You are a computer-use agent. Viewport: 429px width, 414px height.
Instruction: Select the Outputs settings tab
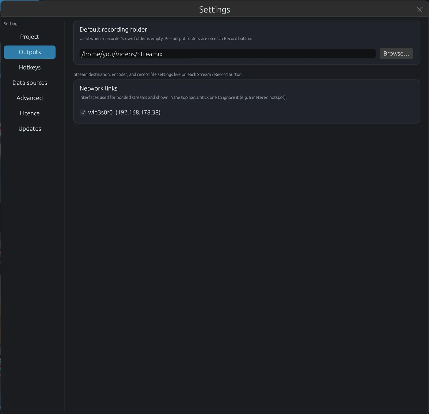pyautogui.click(x=30, y=52)
